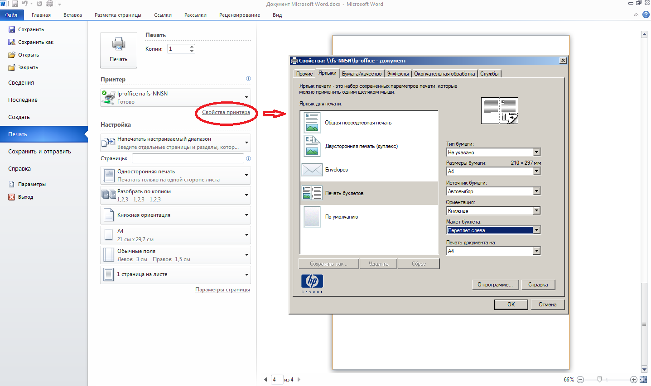Click Свойства принтера link

point(226,112)
